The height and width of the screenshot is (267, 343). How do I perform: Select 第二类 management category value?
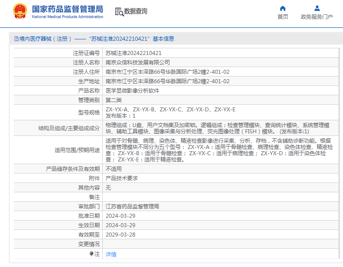tap(113, 100)
